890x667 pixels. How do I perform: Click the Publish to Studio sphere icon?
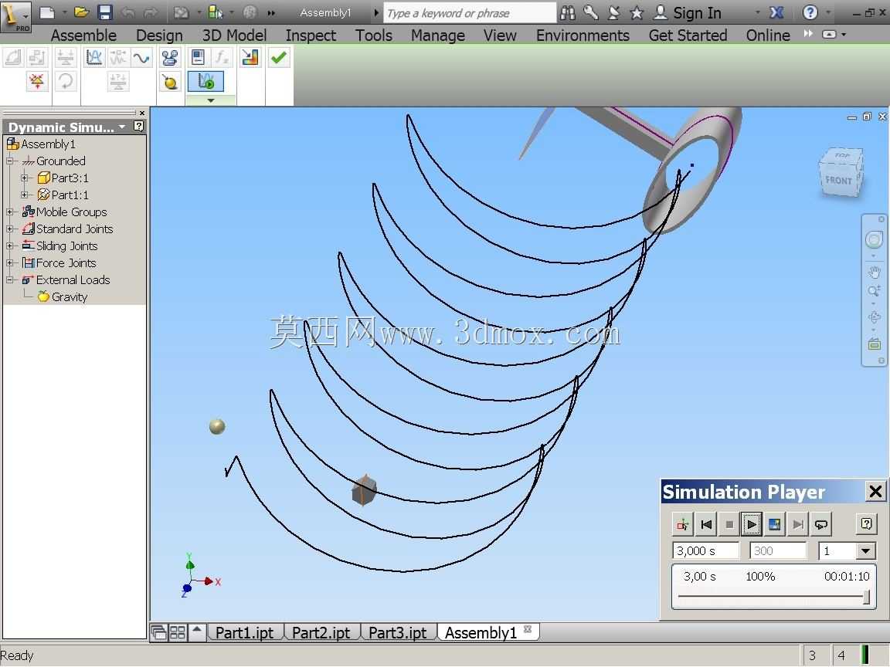(170, 81)
